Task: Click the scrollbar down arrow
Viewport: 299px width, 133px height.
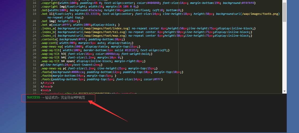Action: [x=284, y=91]
